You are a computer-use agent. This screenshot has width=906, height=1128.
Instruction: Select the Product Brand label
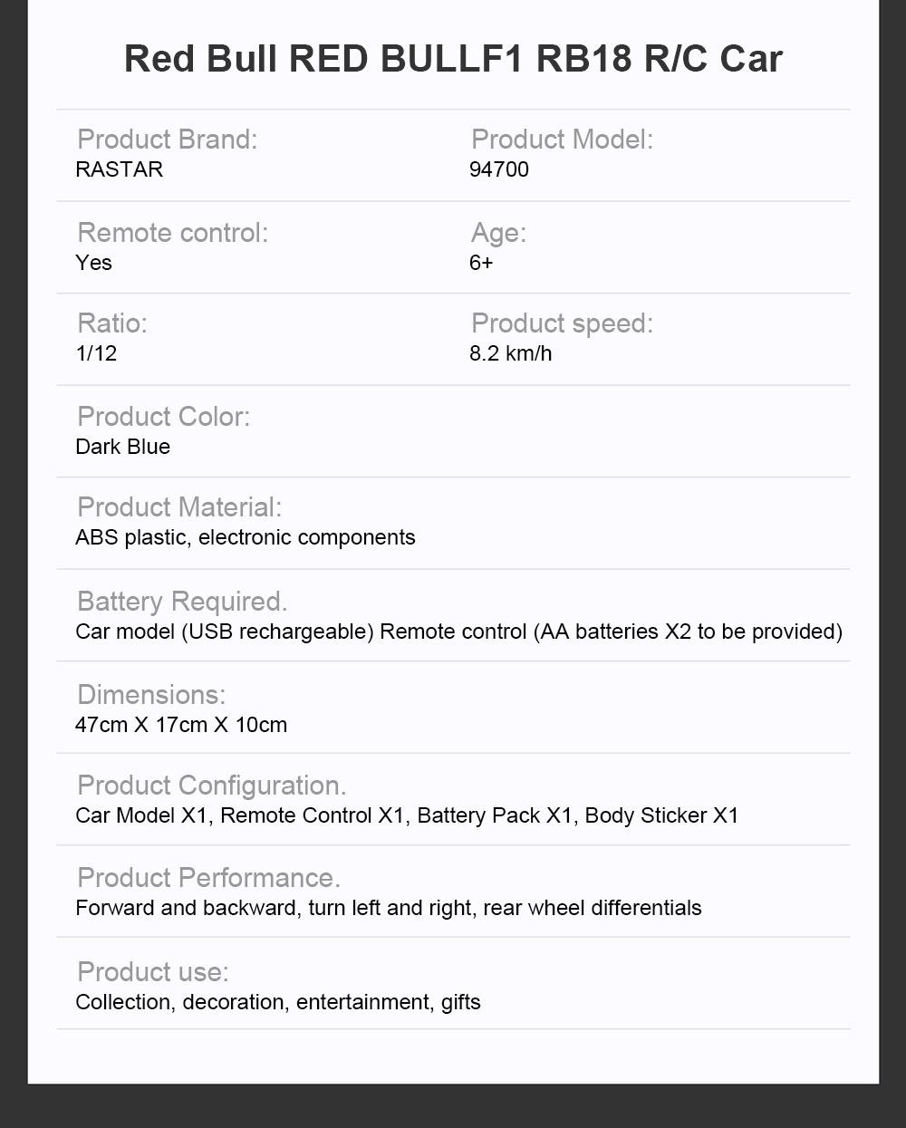tap(168, 140)
